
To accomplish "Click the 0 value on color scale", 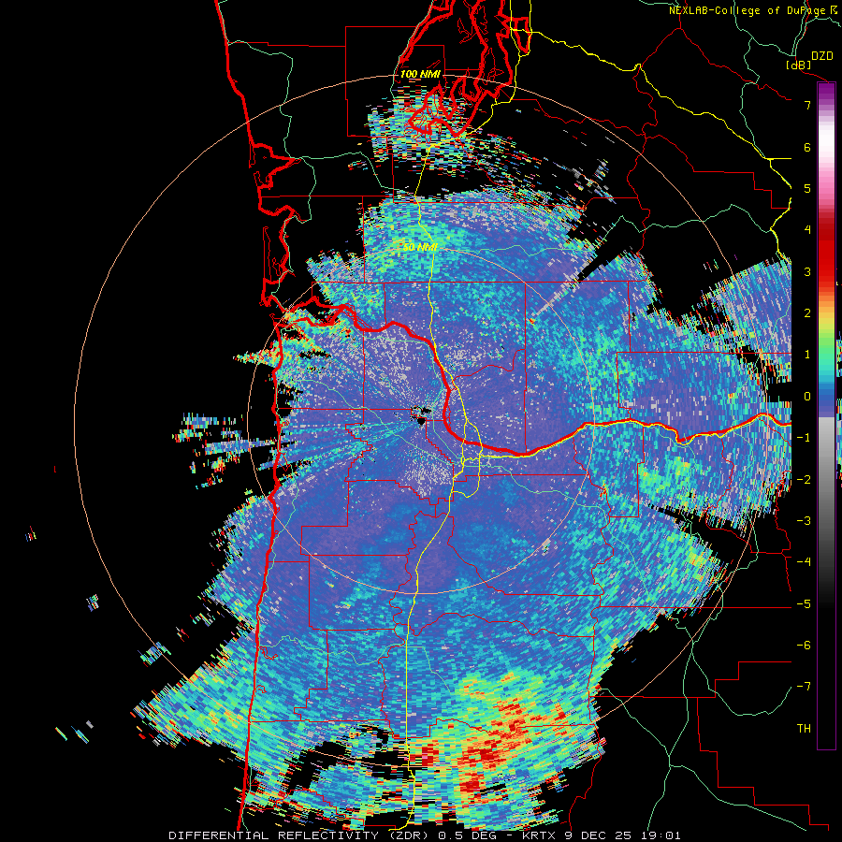I will tap(807, 397).
